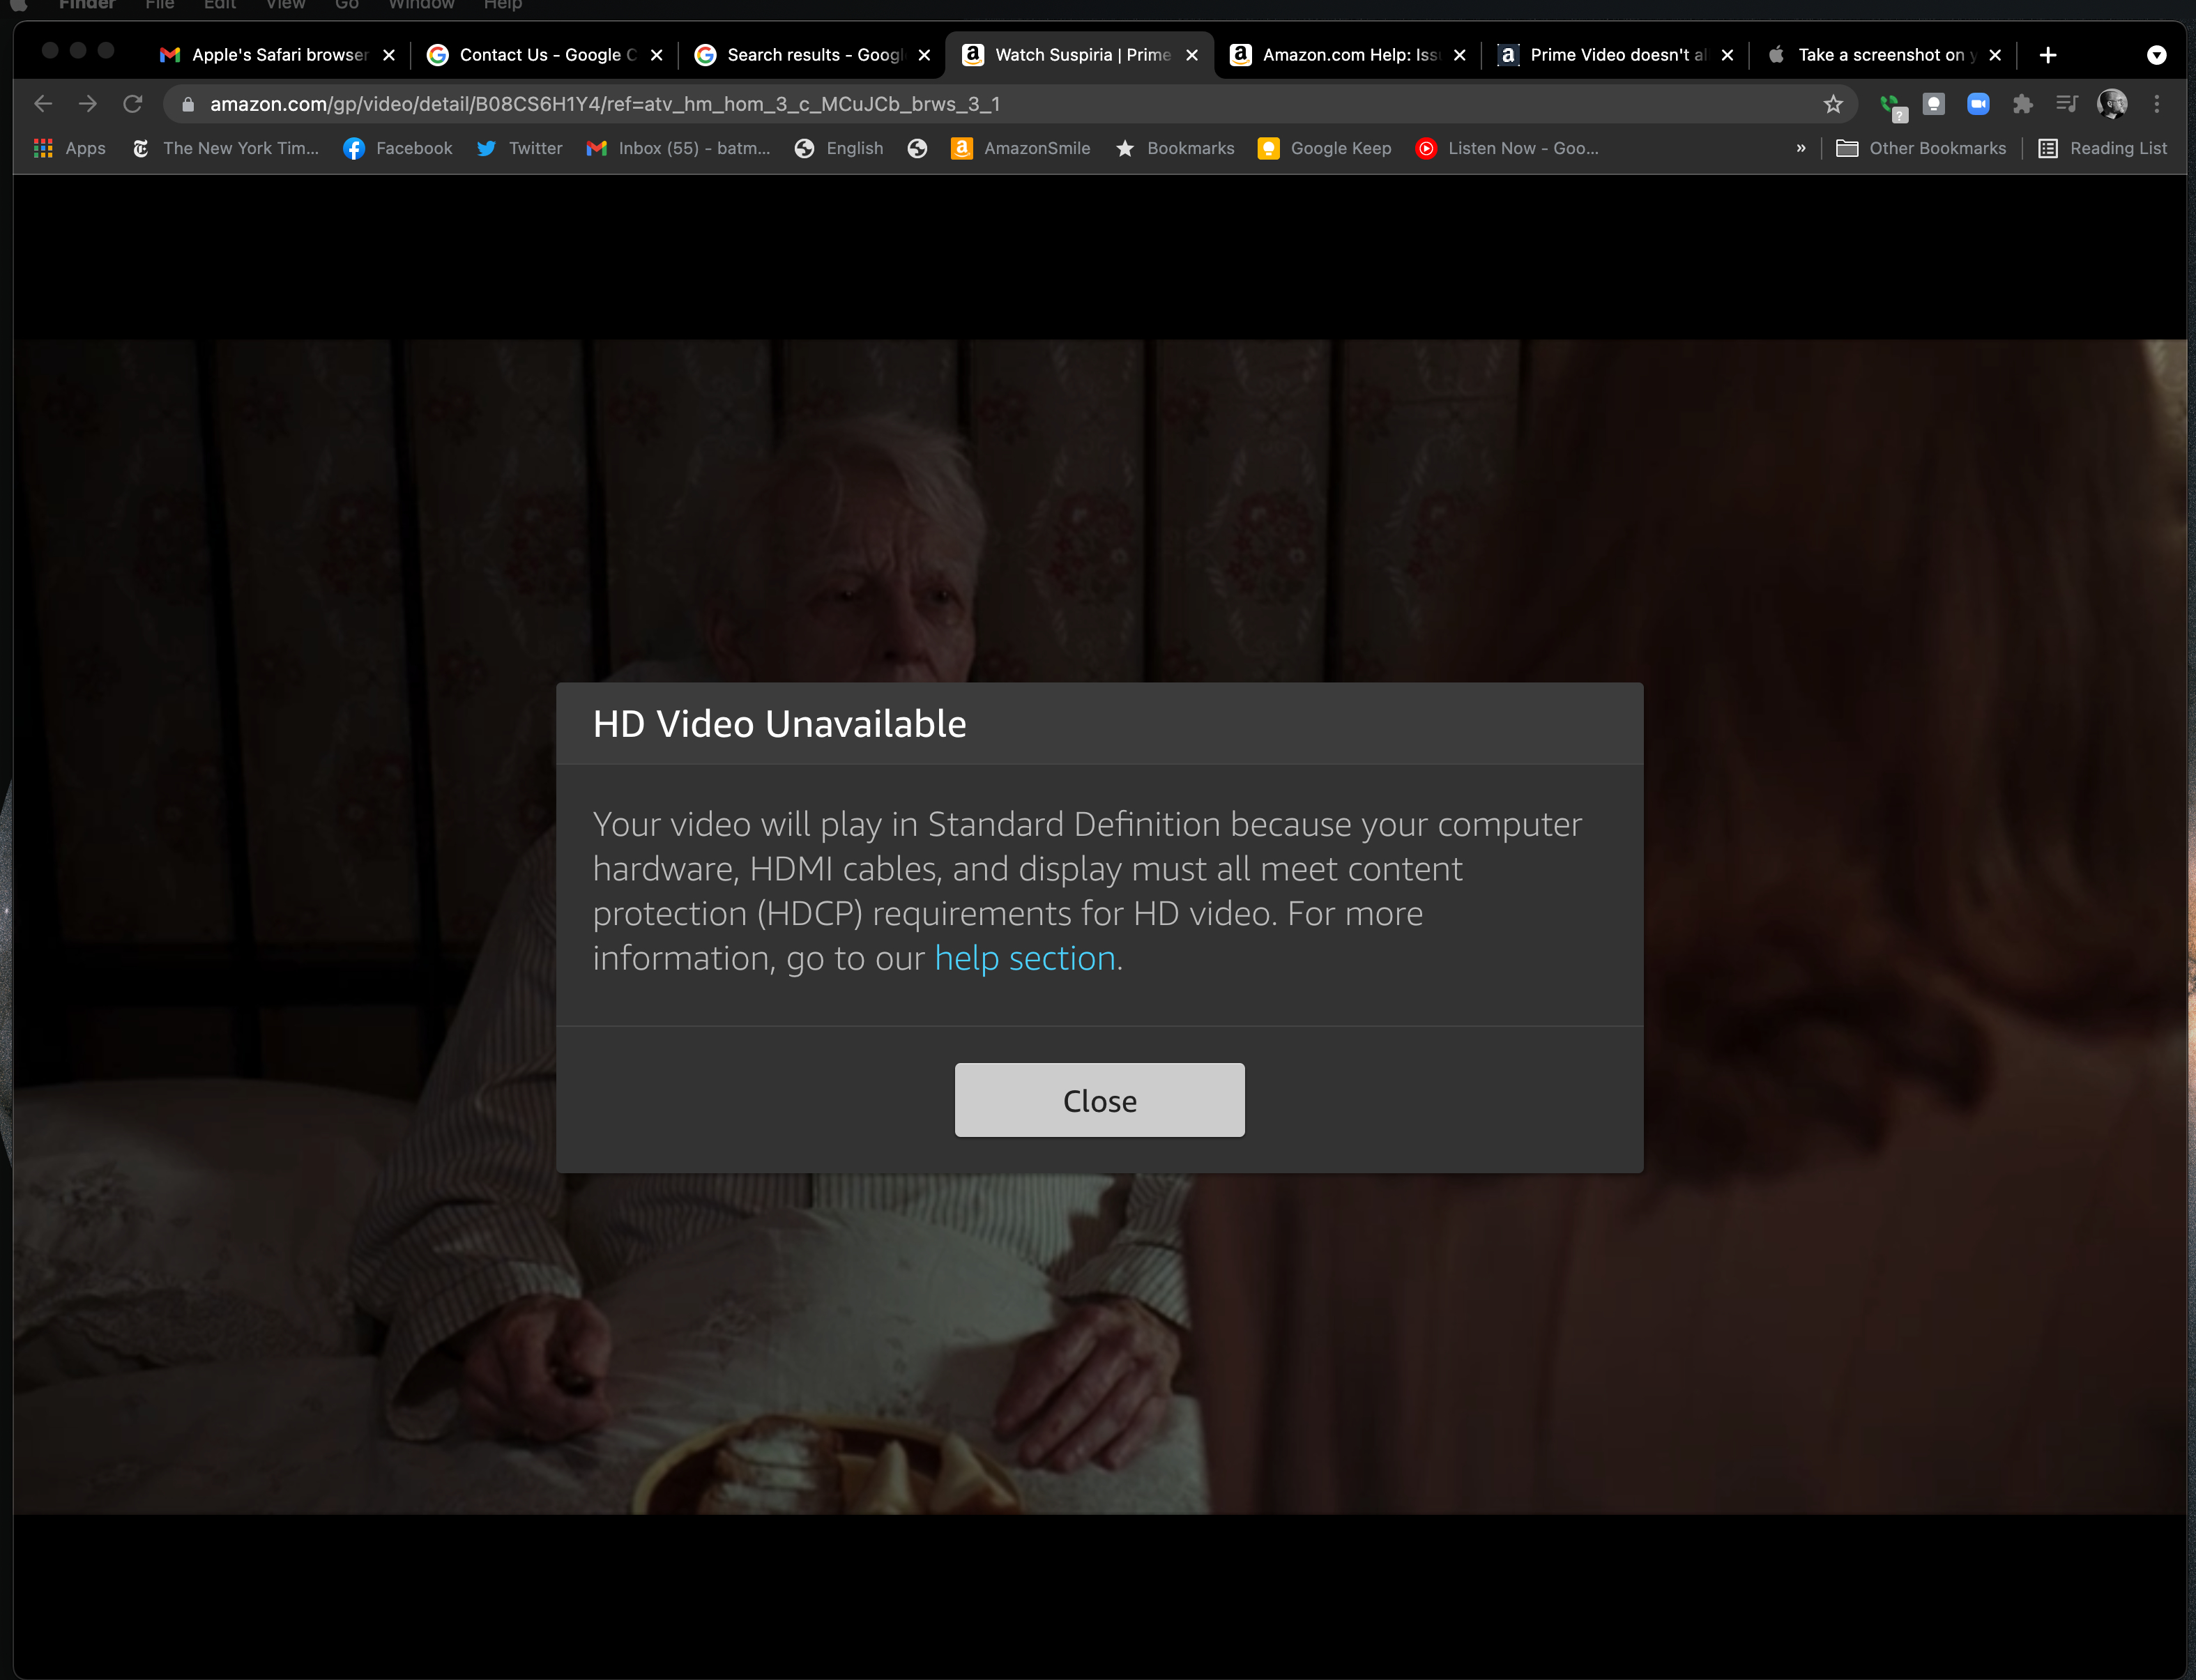This screenshot has height=1680, width=2196.
Task: Open the Bookmarks star folder
Action: [x=1175, y=148]
